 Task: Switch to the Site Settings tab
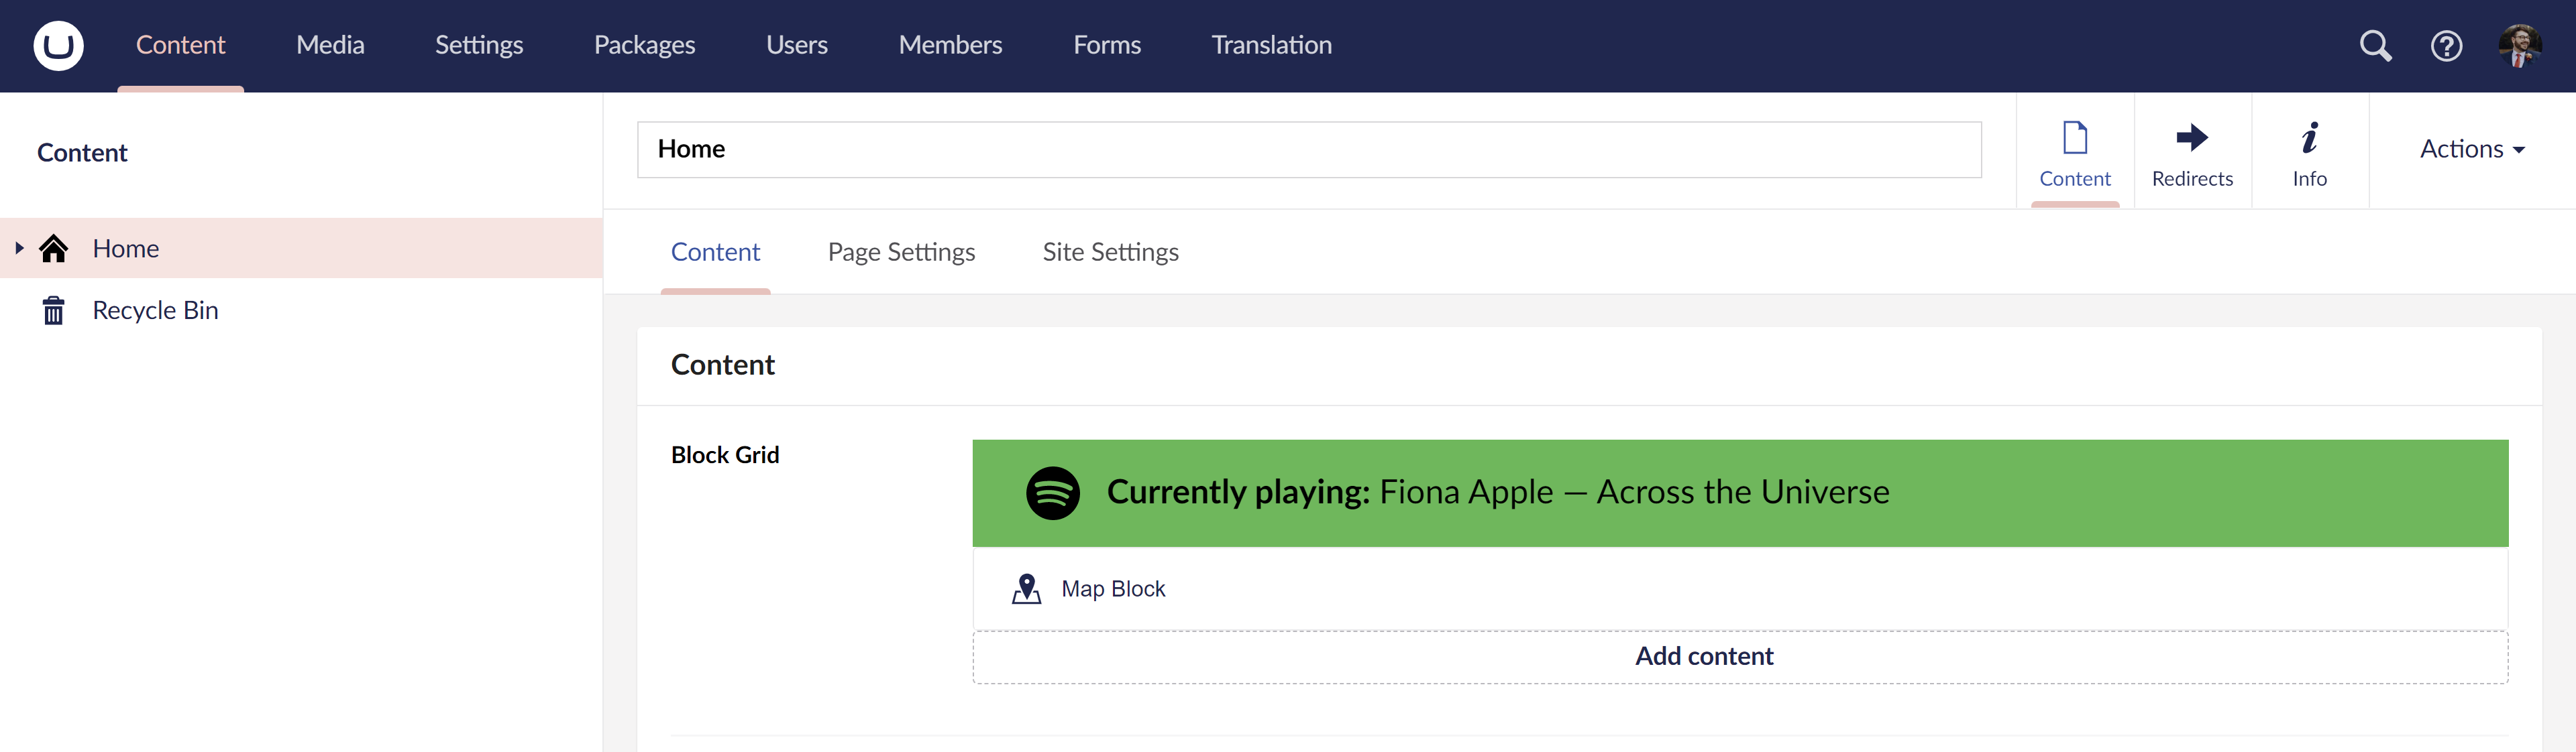[x=1110, y=251]
